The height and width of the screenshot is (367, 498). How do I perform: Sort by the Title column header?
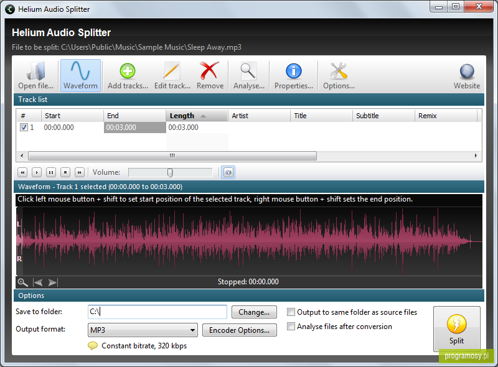[321, 116]
